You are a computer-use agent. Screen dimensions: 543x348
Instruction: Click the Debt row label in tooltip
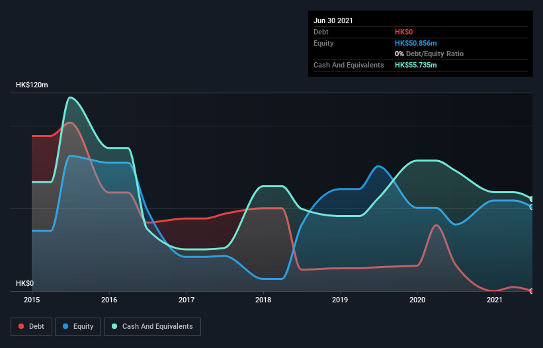321,32
